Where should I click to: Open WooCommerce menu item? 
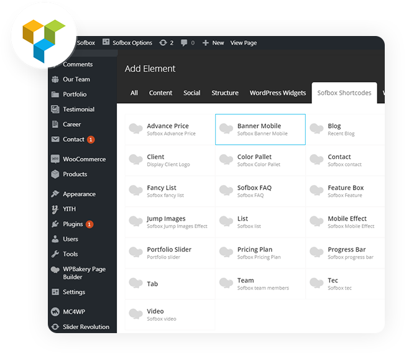point(85,159)
